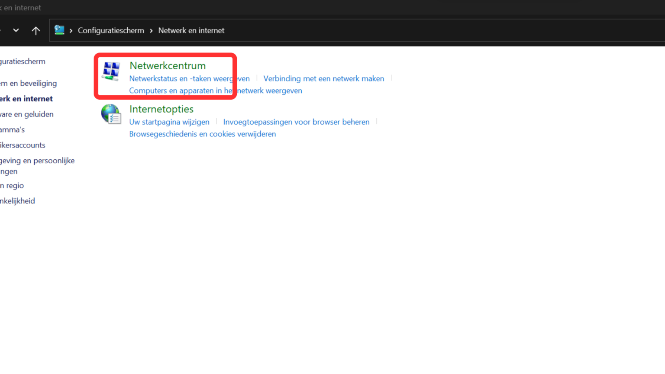Open Browsegeschiedenis en cookies verwijderen
This screenshot has width=665, height=374.
pyautogui.click(x=202, y=134)
